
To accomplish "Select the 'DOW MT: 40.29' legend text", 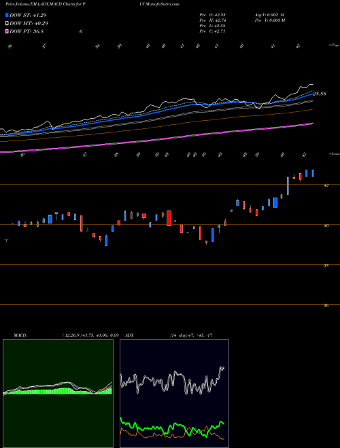I will pos(29,24).
